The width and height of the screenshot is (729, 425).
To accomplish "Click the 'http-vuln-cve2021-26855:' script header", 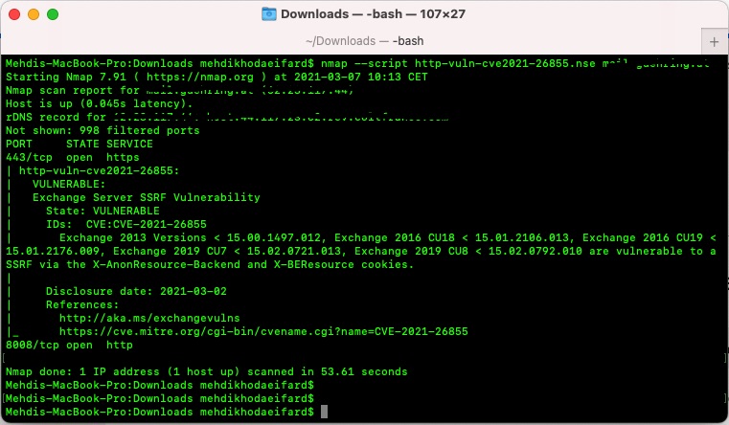I will 99,170.
